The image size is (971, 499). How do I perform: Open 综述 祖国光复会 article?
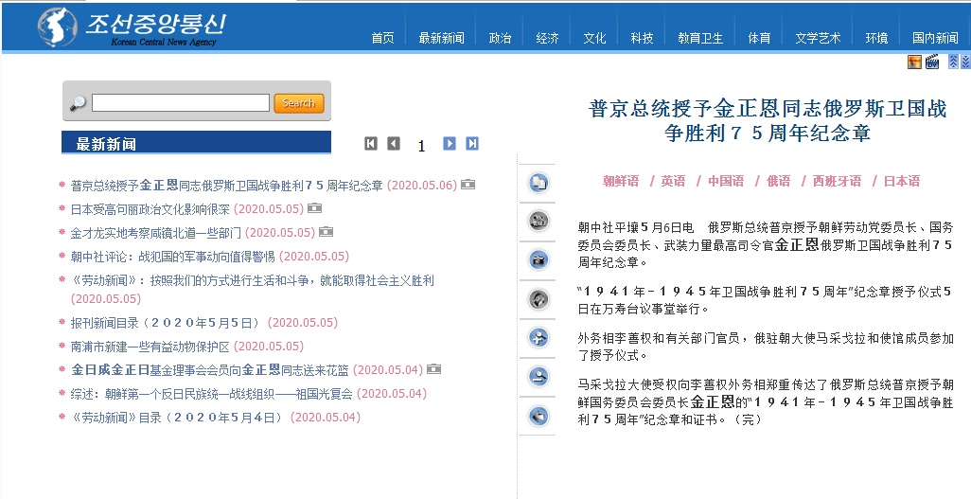click(x=211, y=393)
